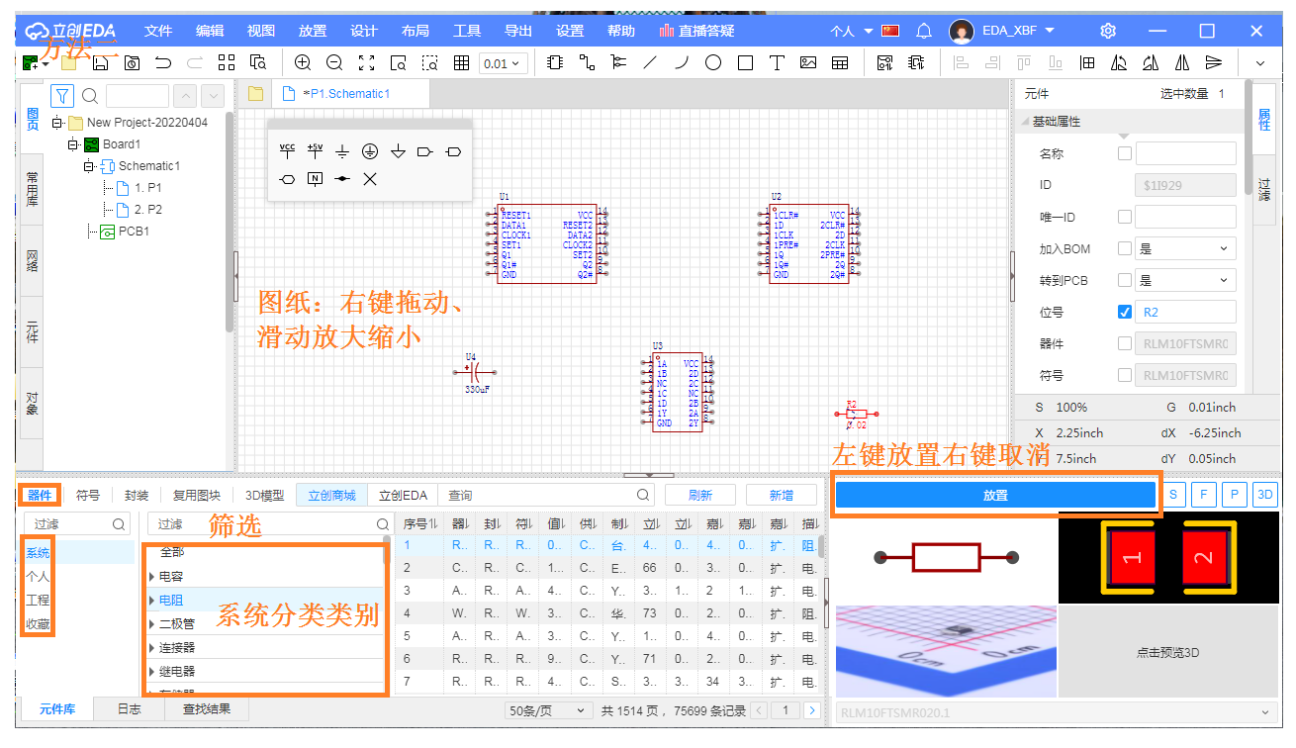
Task: Place a VCC power flag from the floating palette
Action: (x=287, y=150)
